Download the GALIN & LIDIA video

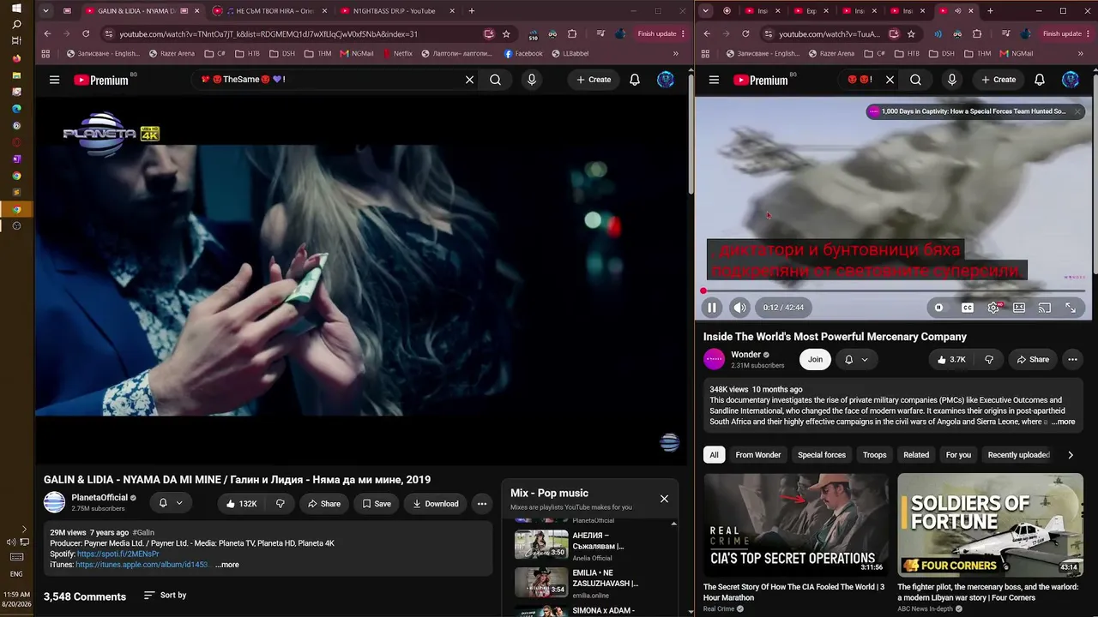coord(436,504)
